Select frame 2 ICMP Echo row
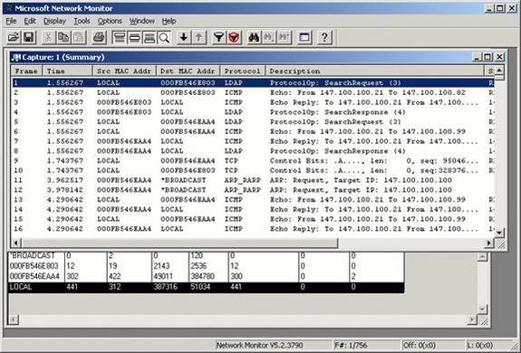This screenshot has height=353, width=521. coord(253,92)
